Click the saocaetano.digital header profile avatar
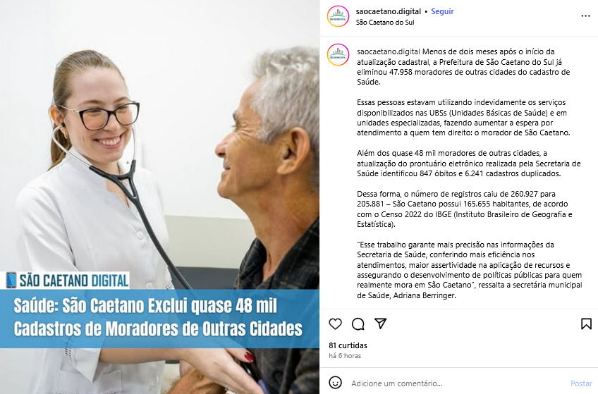The height and width of the screenshot is (394, 598). (338, 16)
